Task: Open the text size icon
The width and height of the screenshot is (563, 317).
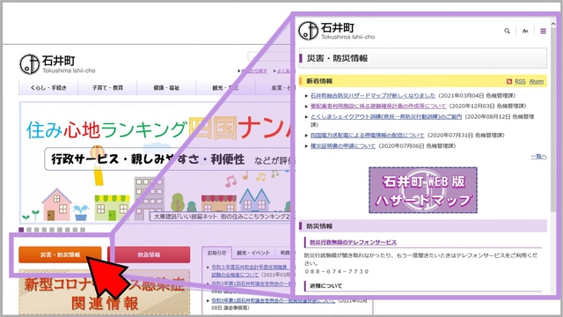Action: (525, 32)
